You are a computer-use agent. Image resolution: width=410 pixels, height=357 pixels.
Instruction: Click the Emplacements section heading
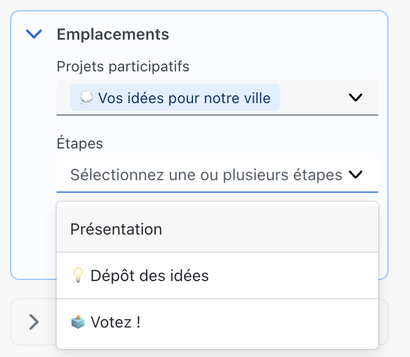[x=113, y=34]
